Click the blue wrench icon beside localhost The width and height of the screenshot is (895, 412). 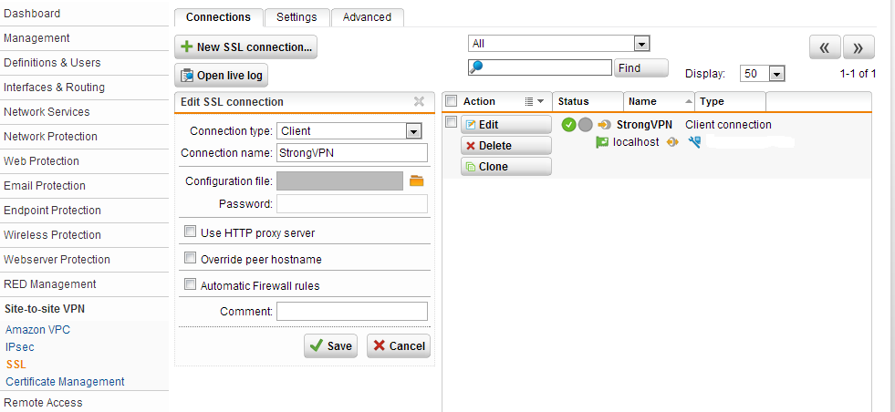pyautogui.click(x=694, y=142)
